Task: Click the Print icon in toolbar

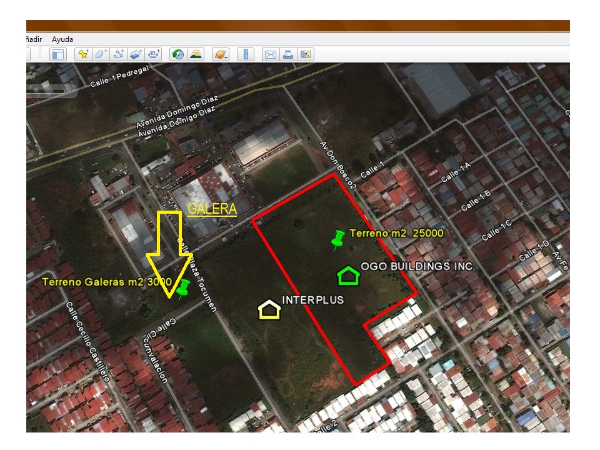Action: coord(288,54)
